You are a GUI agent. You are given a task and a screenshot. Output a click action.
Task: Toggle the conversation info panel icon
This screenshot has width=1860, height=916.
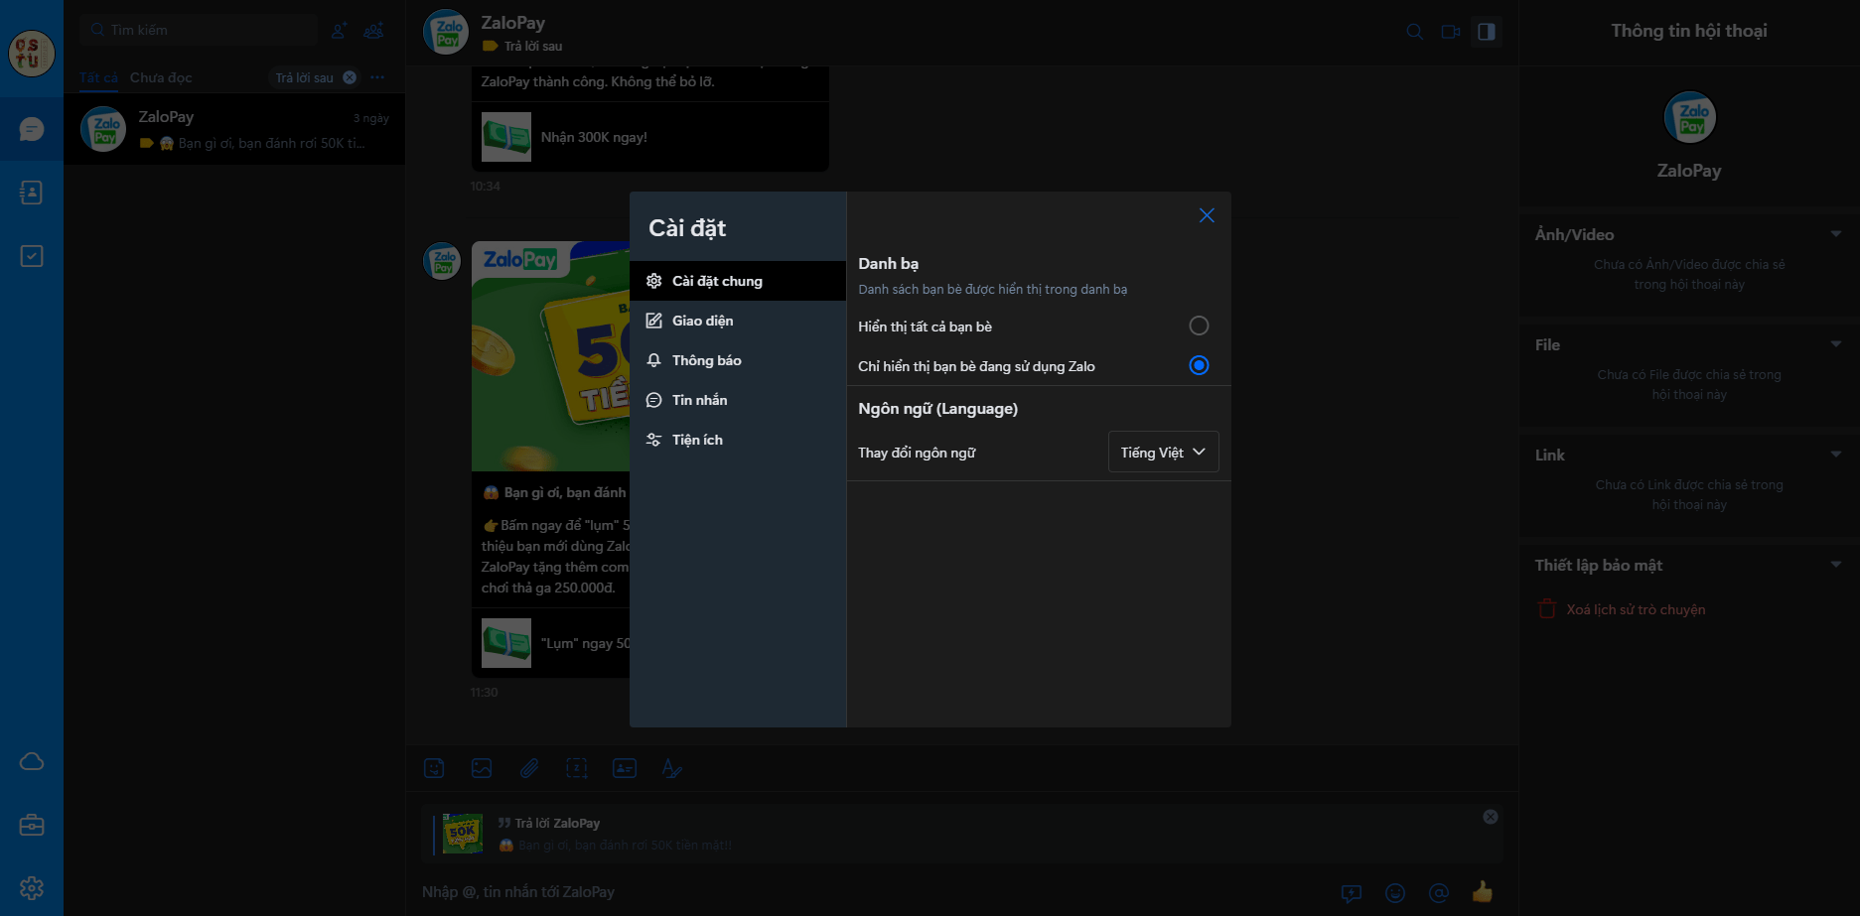pos(1486,32)
